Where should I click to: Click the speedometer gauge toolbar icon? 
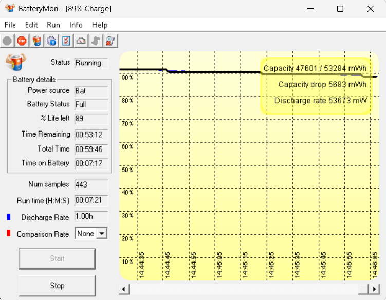pyautogui.click(x=81, y=41)
